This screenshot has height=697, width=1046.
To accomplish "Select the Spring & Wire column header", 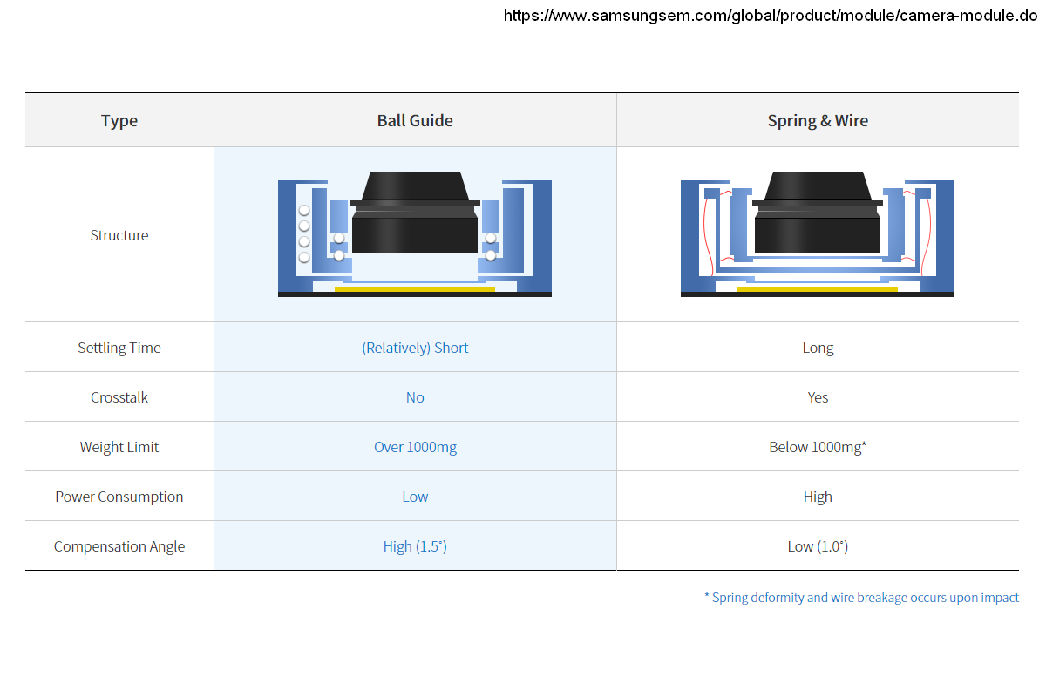I will (x=818, y=120).
